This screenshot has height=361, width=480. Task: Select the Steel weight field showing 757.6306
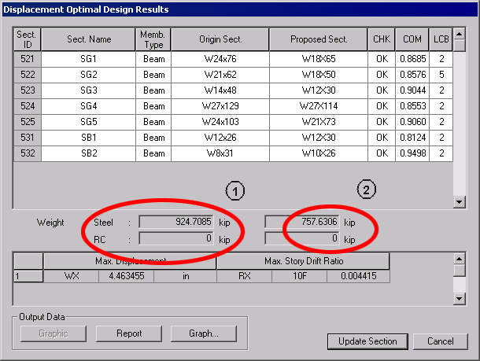(303, 223)
